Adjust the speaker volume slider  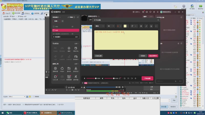pyautogui.click(x=109, y=78)
